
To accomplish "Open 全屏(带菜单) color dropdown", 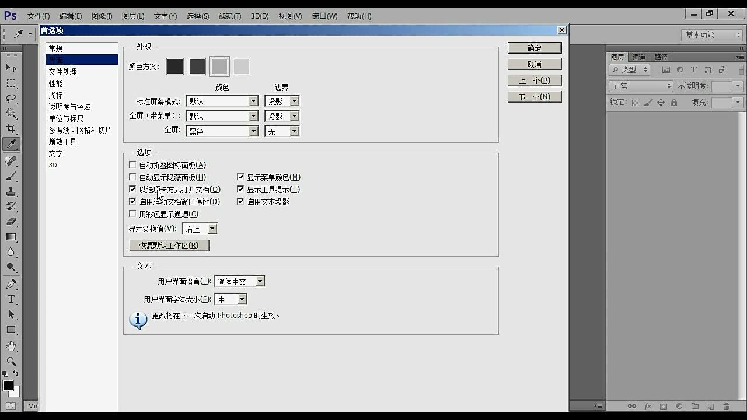I will pyautogui.click(x=222, y=116).
